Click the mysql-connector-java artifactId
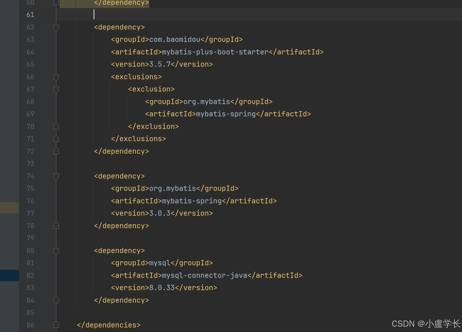Viewport: 462px width, 332px height. (205, 275)
